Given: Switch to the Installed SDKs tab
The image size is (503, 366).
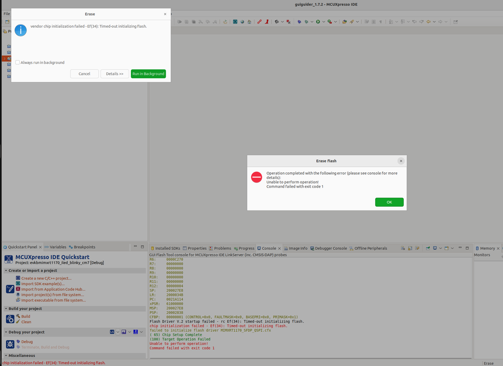Looking at the screenshot, I should tap(165, 248).
